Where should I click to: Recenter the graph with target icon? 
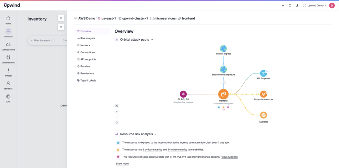(x=117, y=122)
